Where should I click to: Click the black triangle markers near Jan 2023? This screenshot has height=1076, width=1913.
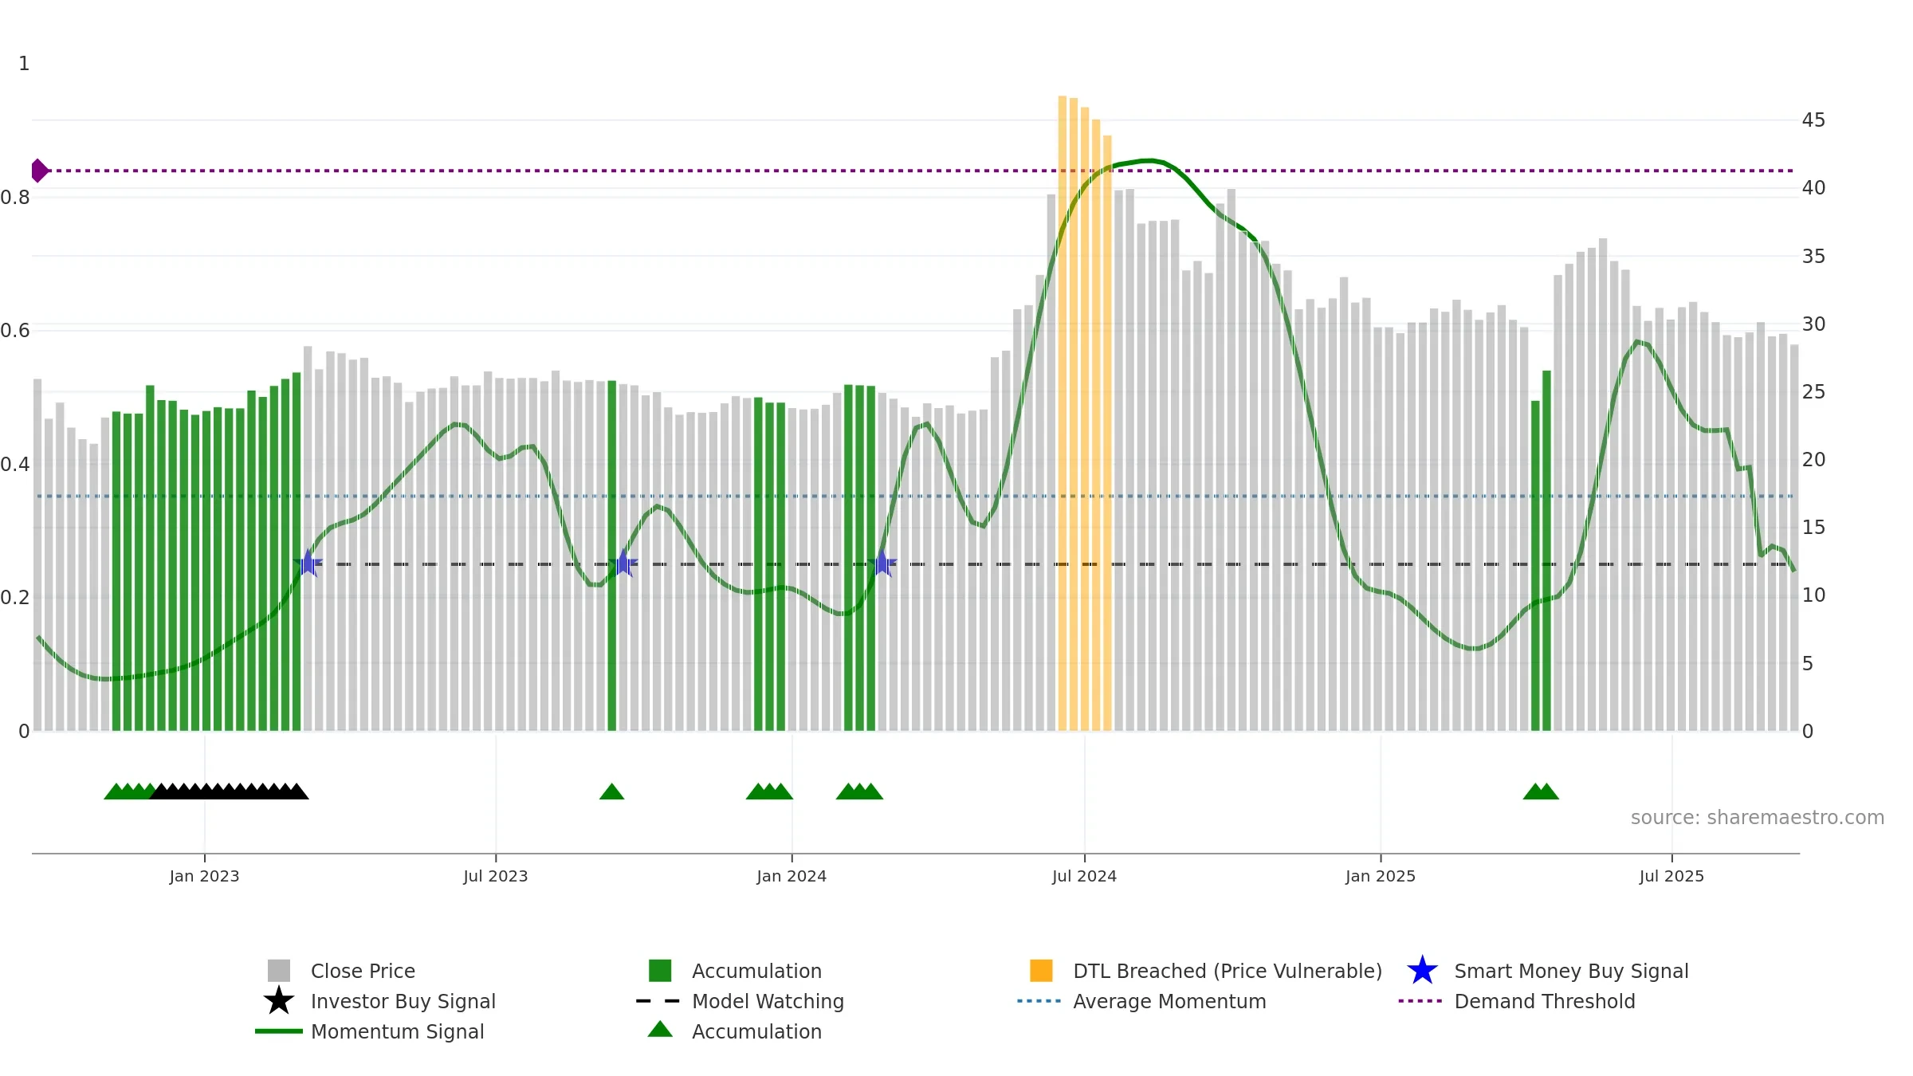click(230, 791)
